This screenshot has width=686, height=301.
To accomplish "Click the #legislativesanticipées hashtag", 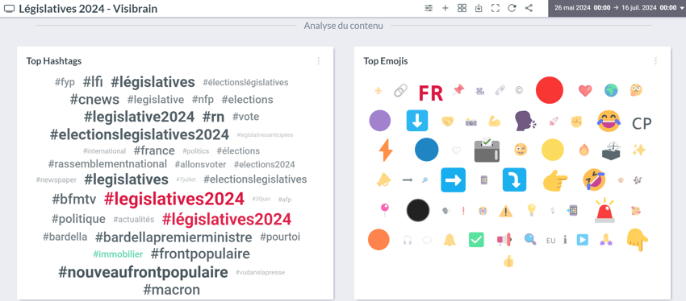I will 265,134.
